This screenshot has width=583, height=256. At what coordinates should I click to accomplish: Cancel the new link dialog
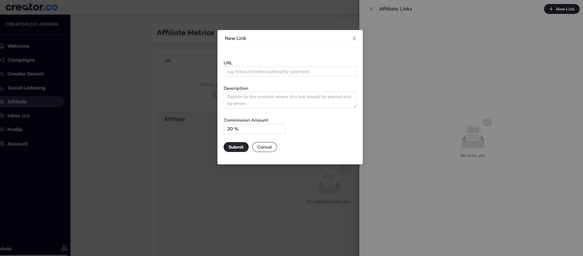(x=264, y=147)
